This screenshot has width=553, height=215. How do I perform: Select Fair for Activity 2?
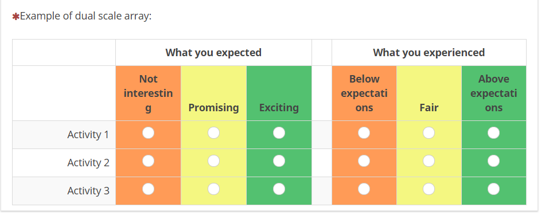point(429,161)
